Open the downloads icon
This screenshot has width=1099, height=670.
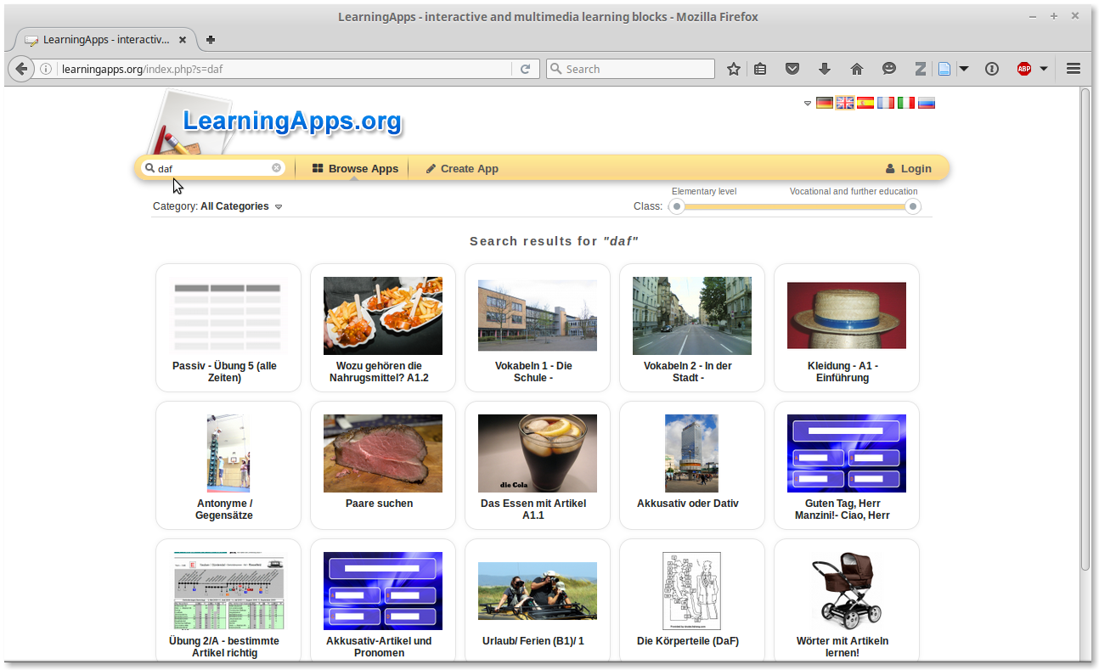pos(825,69)
